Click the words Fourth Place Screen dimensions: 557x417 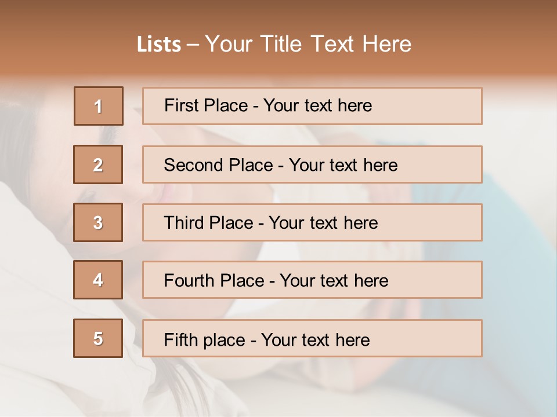click(214, 281)
